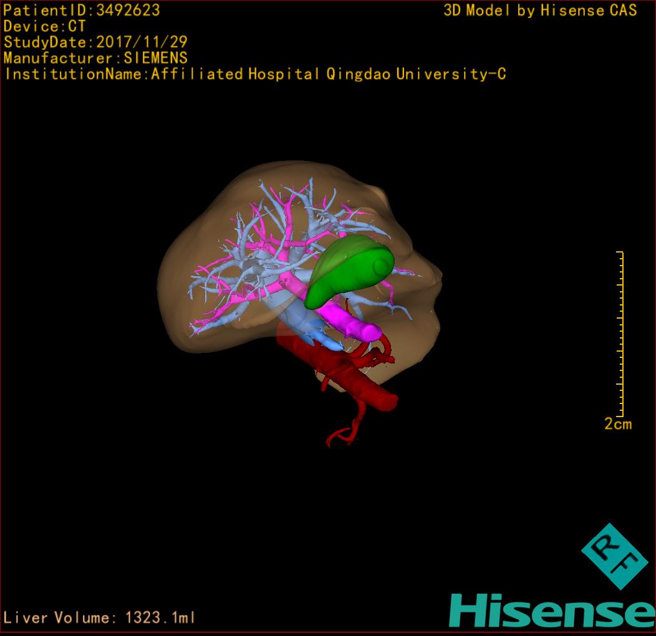This screenshot has height=636, width=656.
Task: Click the StudyDate:2017/11/29 text
Action: pos(95,42)
